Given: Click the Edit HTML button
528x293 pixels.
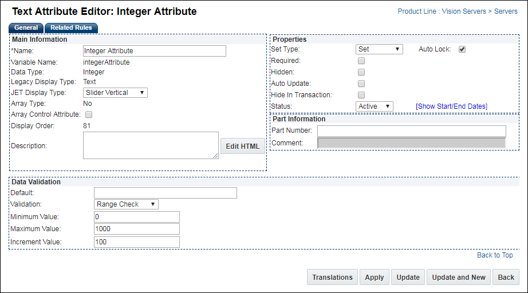Looking at the screenshot, I should pos(243,146).
